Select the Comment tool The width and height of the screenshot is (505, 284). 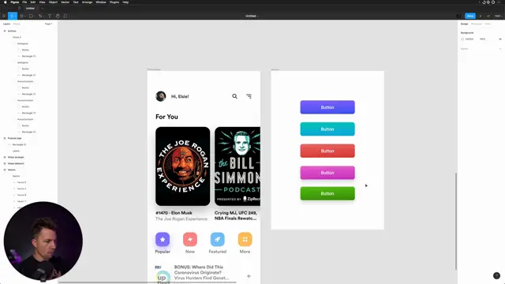click(65, 16)
